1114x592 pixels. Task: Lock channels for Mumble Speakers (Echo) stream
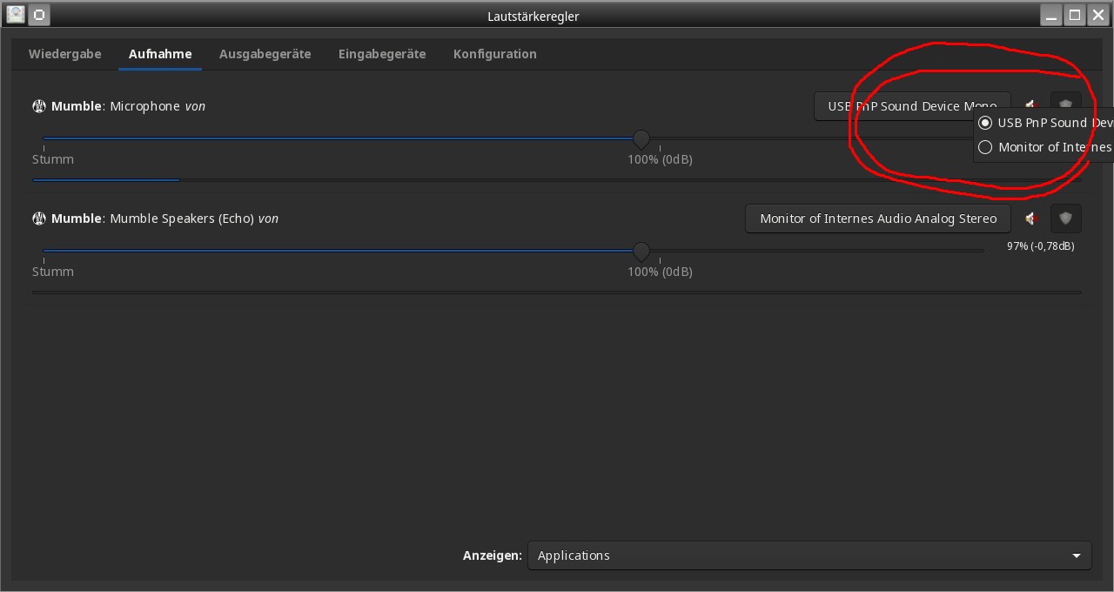click(x=1066, y=219)
